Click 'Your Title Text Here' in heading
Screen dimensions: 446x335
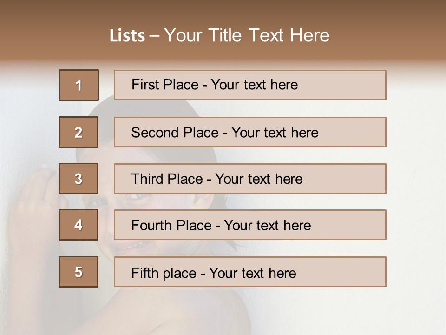click(x=247, y=35)
